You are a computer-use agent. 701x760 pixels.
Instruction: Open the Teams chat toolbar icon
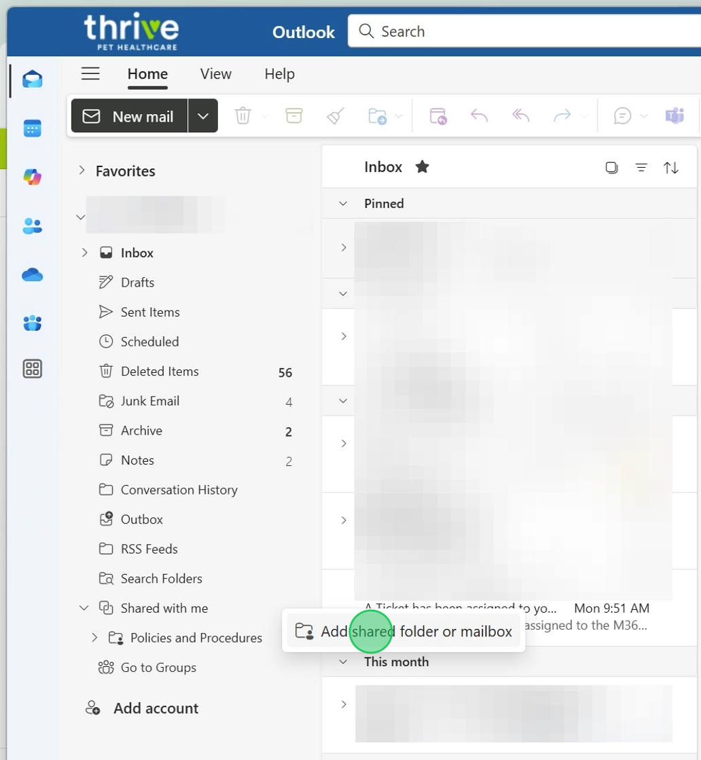click(675, 116)
